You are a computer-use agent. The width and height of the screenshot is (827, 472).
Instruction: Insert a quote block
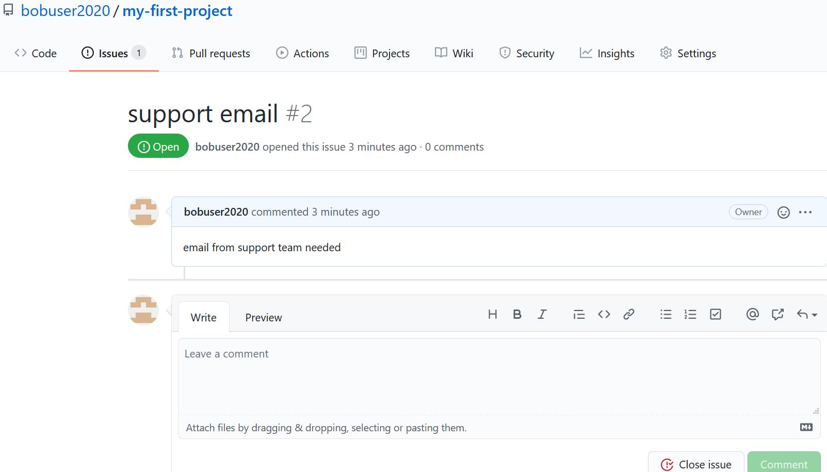tap(579, 314)
